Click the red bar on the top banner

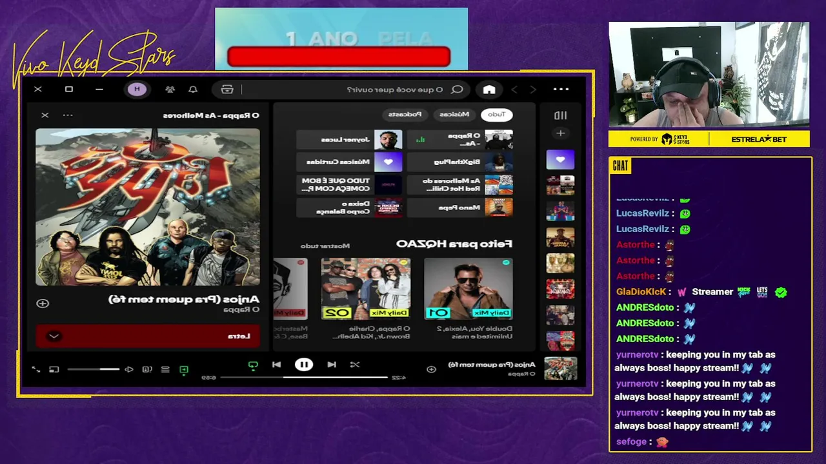339,57
